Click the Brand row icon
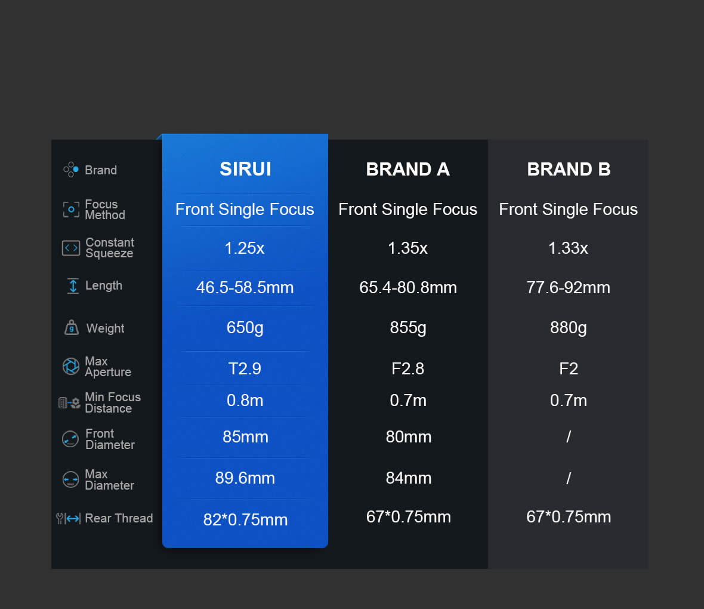The height and width of the screenshot is (609, 704). (71, 170)
